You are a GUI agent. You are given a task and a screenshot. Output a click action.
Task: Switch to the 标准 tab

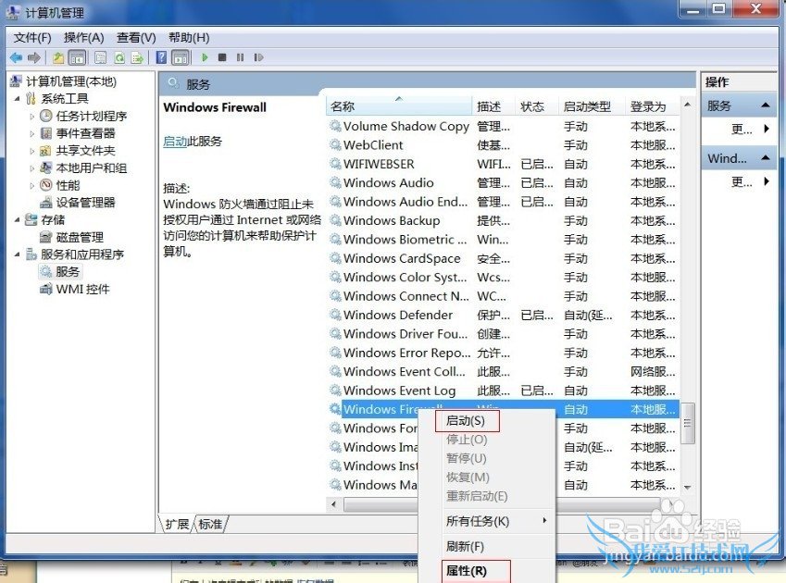[x=210, y=524]
